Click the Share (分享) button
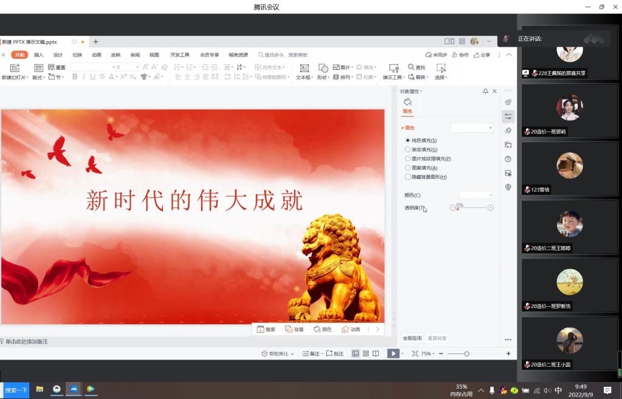 pyautogui.click(x=482, y=55)
